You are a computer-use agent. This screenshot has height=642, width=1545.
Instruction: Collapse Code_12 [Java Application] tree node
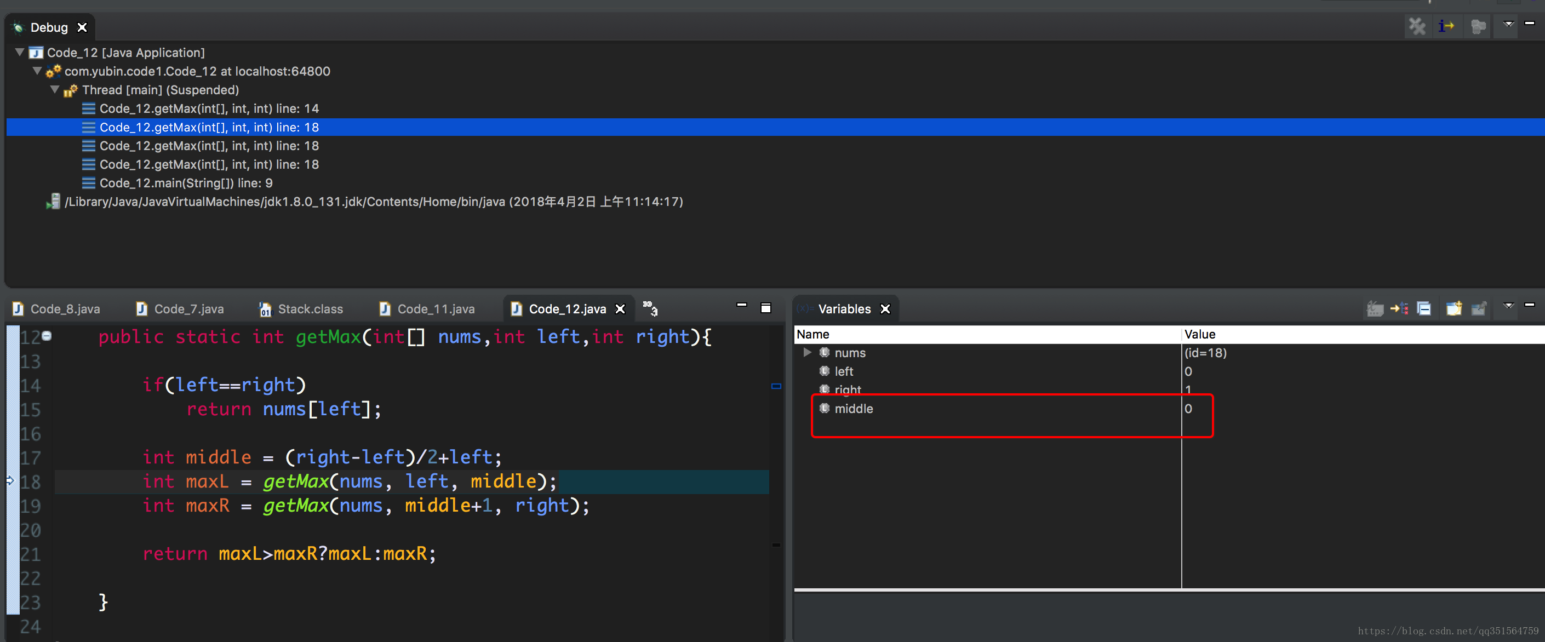coord(20,52)
